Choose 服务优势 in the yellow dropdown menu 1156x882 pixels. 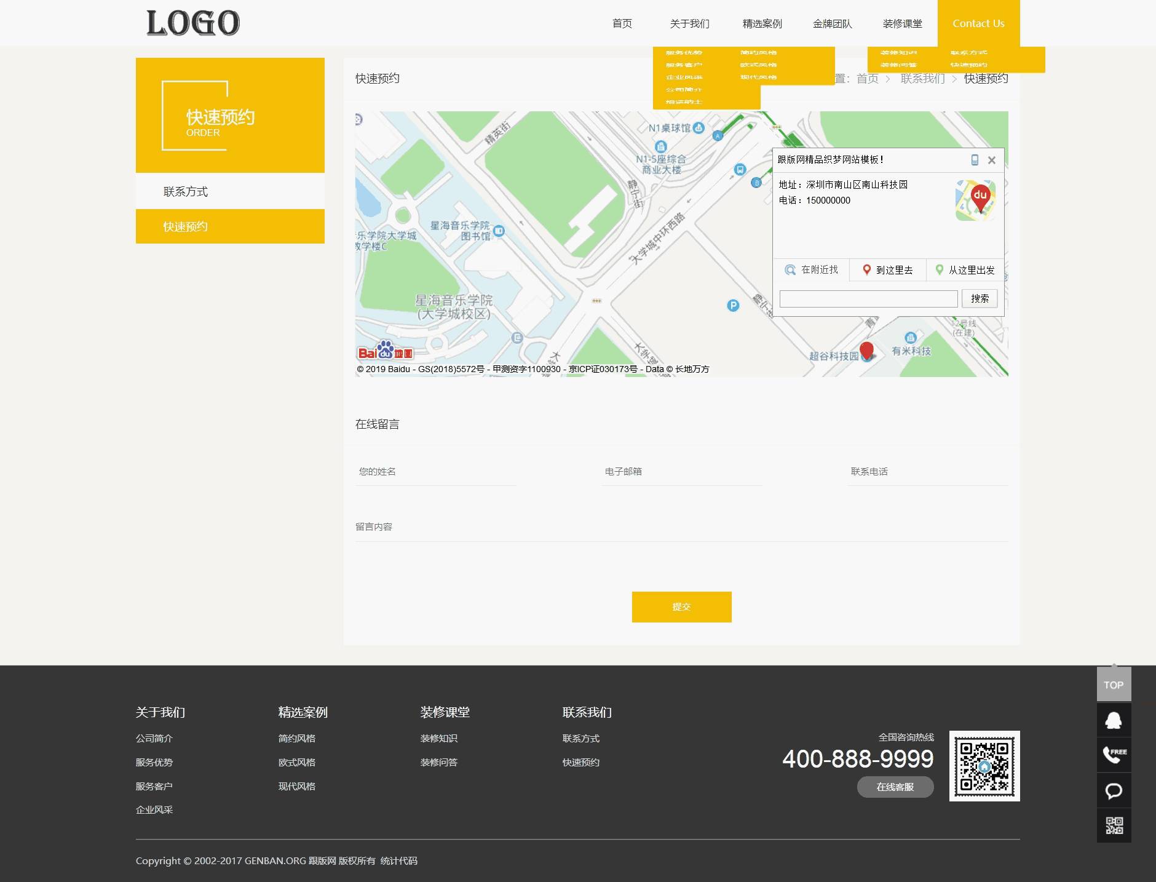[684, 53]
